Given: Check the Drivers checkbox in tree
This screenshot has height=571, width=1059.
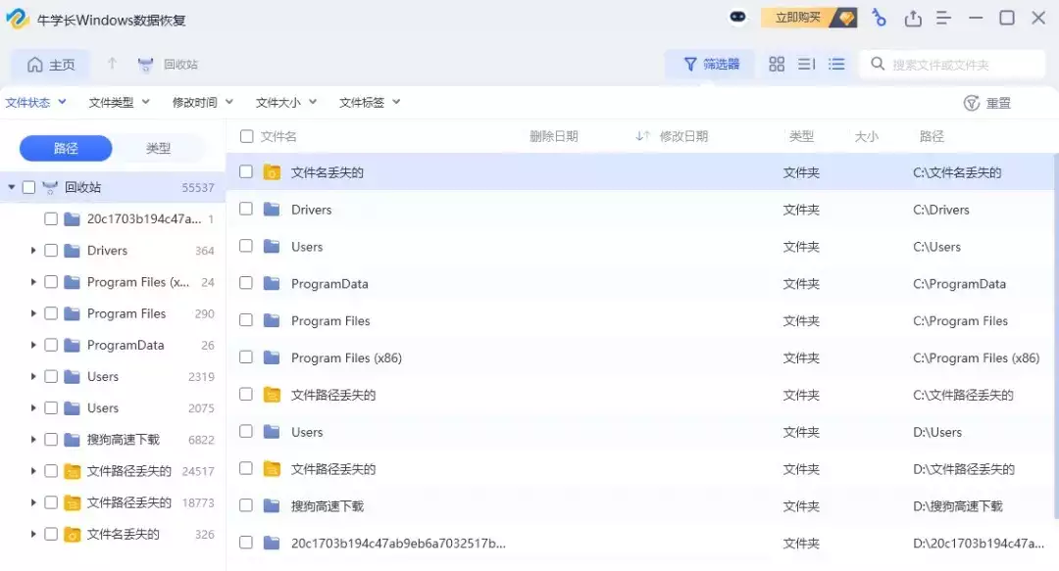Looking at the screenshot, I should [51, 251].
